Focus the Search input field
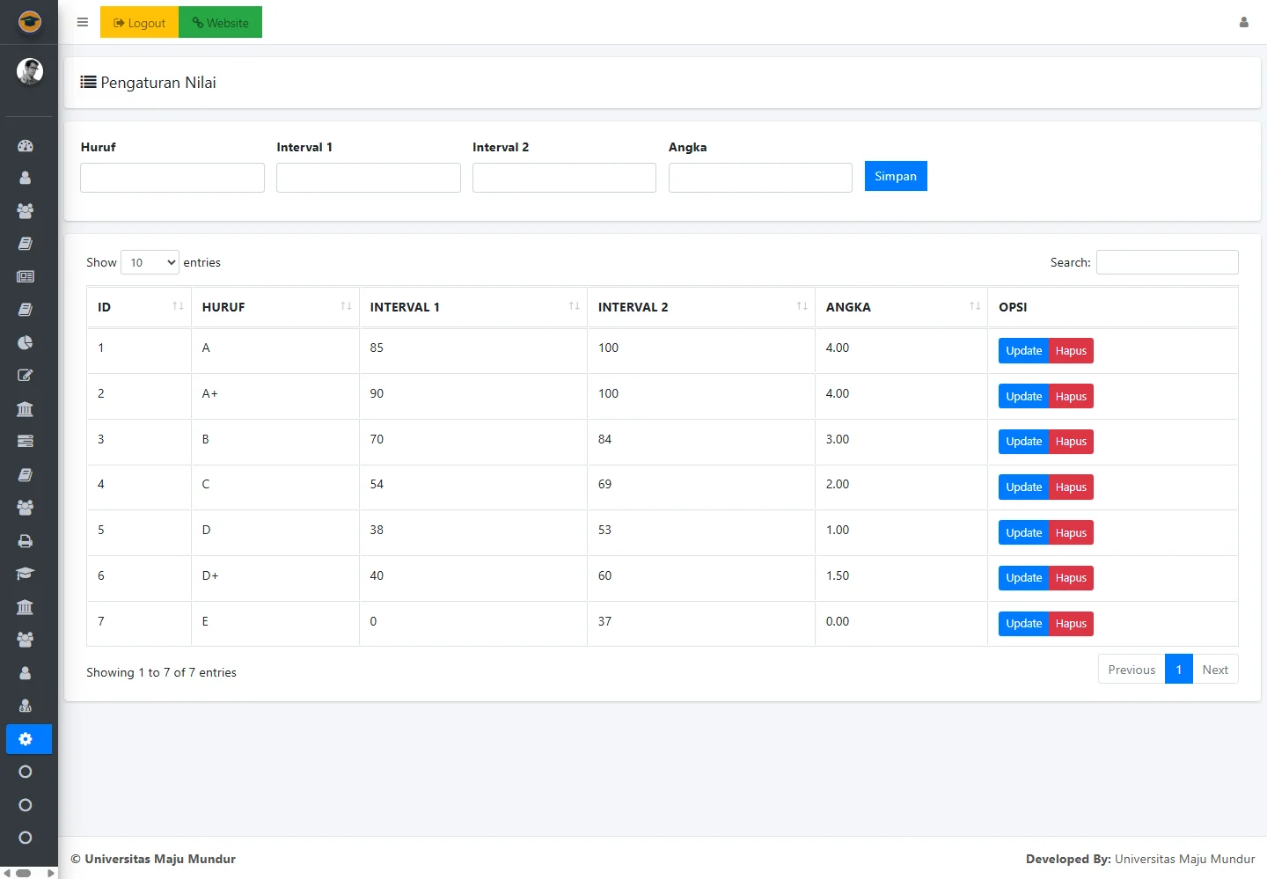This screenshot has width=1267, height=879. (x=1167, y=262)
